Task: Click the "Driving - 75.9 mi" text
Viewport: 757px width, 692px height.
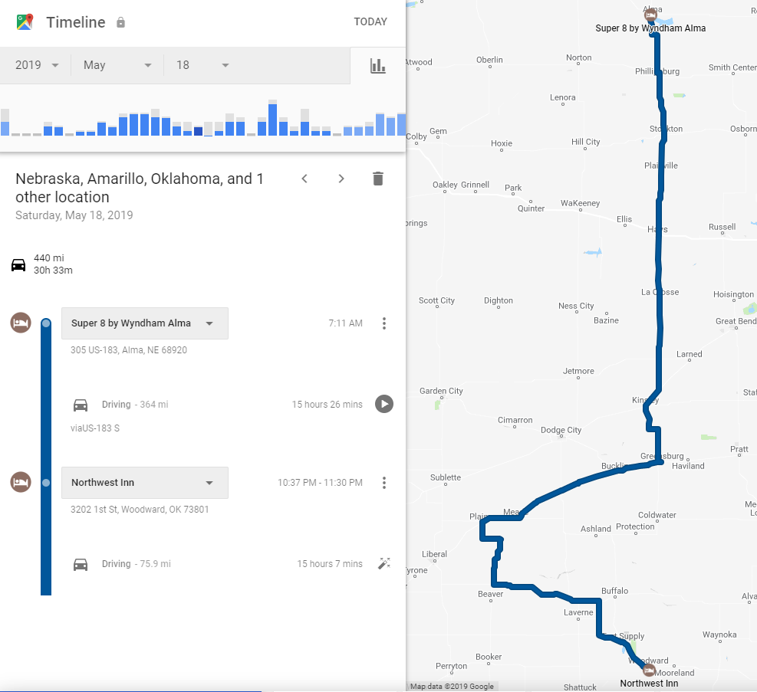Action: tap(137, 564)
